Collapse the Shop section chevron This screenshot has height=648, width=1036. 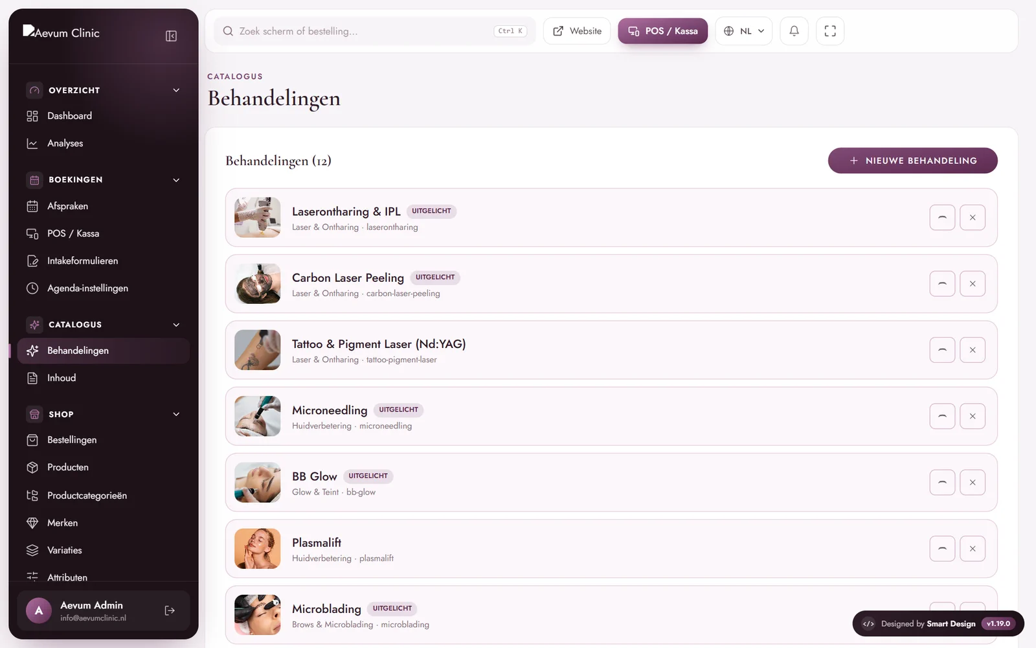pyautogui.click(x=176, y=414)
